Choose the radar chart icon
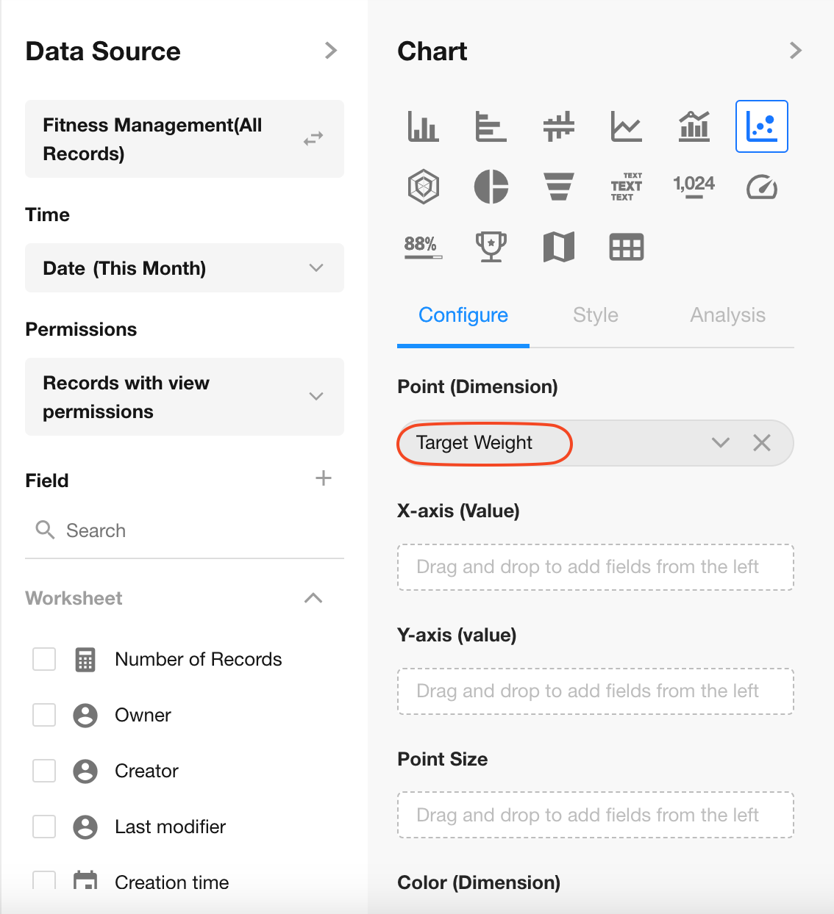This screenshot has width=834, height=914. [x=424, y=187]
